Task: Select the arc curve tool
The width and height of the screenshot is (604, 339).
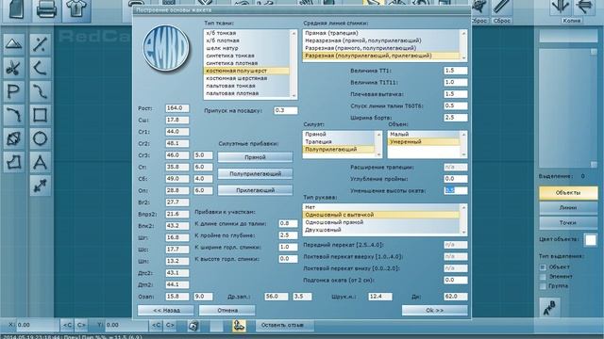Action: click(x=13, y=115)
